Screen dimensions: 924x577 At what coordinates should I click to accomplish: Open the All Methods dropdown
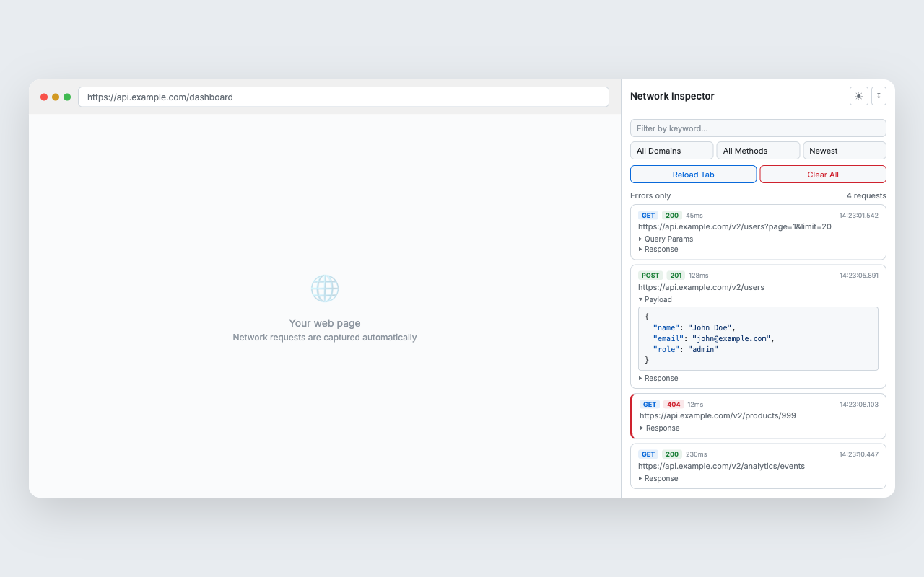pos(758,151)
